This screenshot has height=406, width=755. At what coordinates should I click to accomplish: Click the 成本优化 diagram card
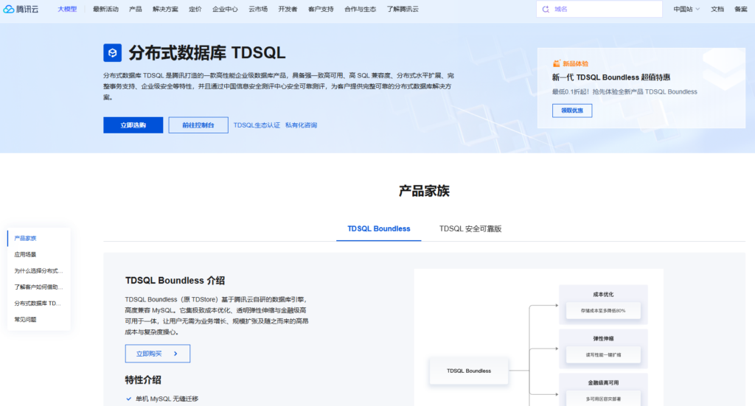pos(603,304)
